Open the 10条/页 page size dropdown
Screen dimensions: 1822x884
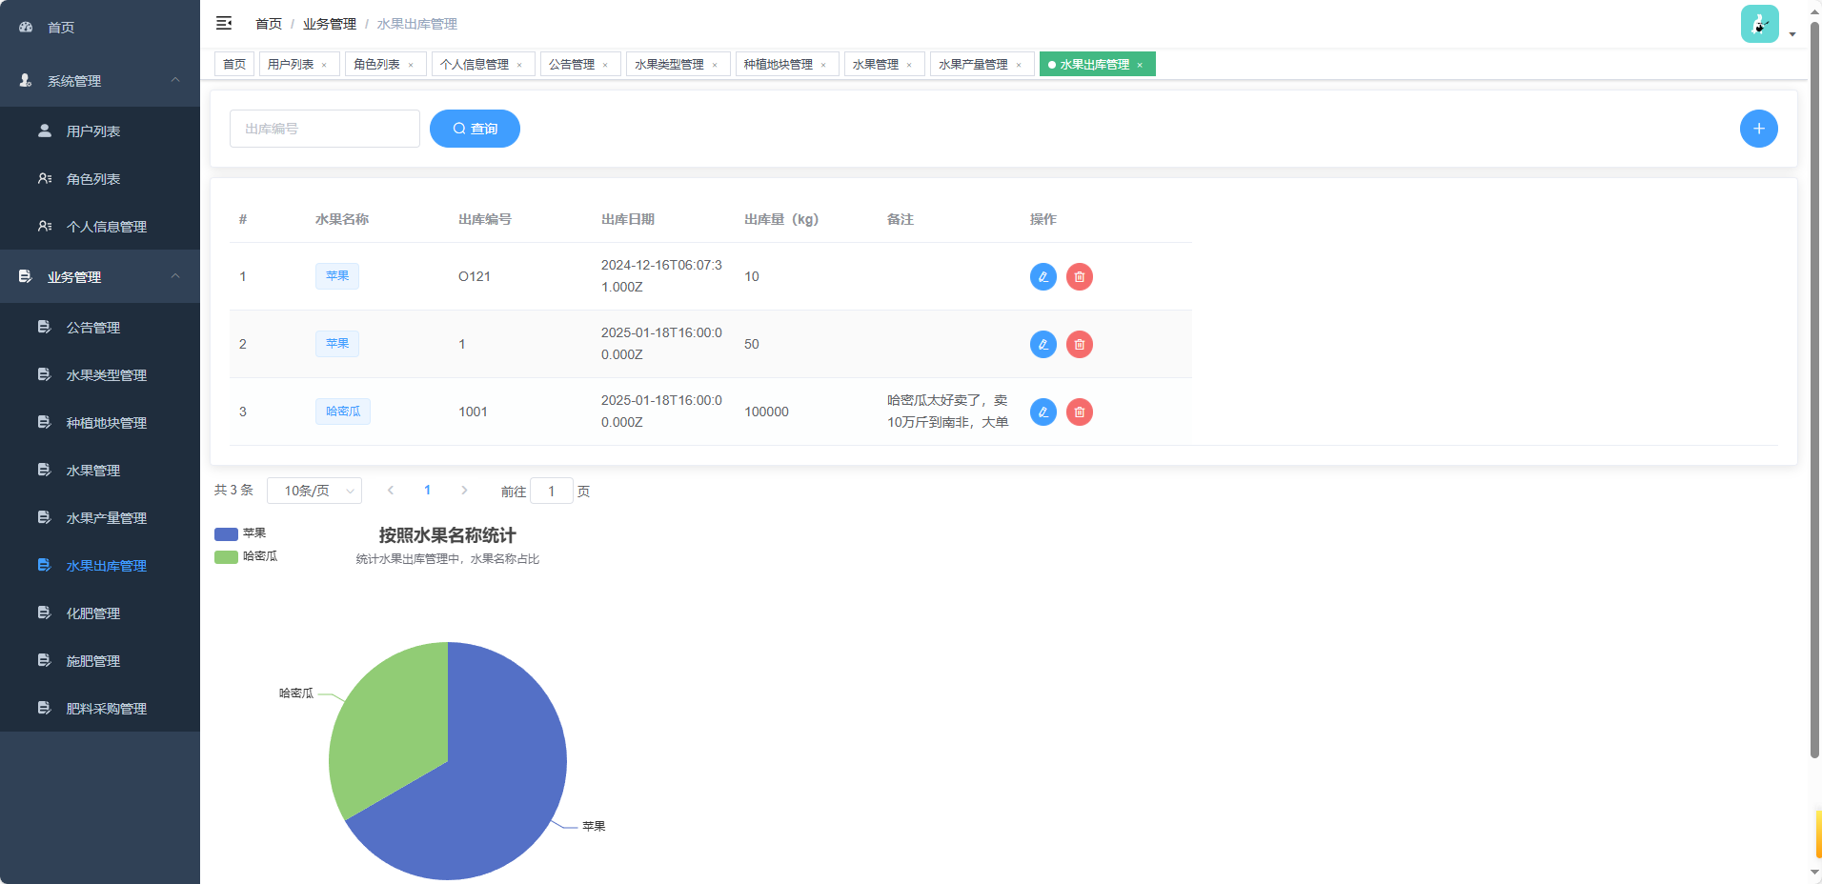coord(314,490)
